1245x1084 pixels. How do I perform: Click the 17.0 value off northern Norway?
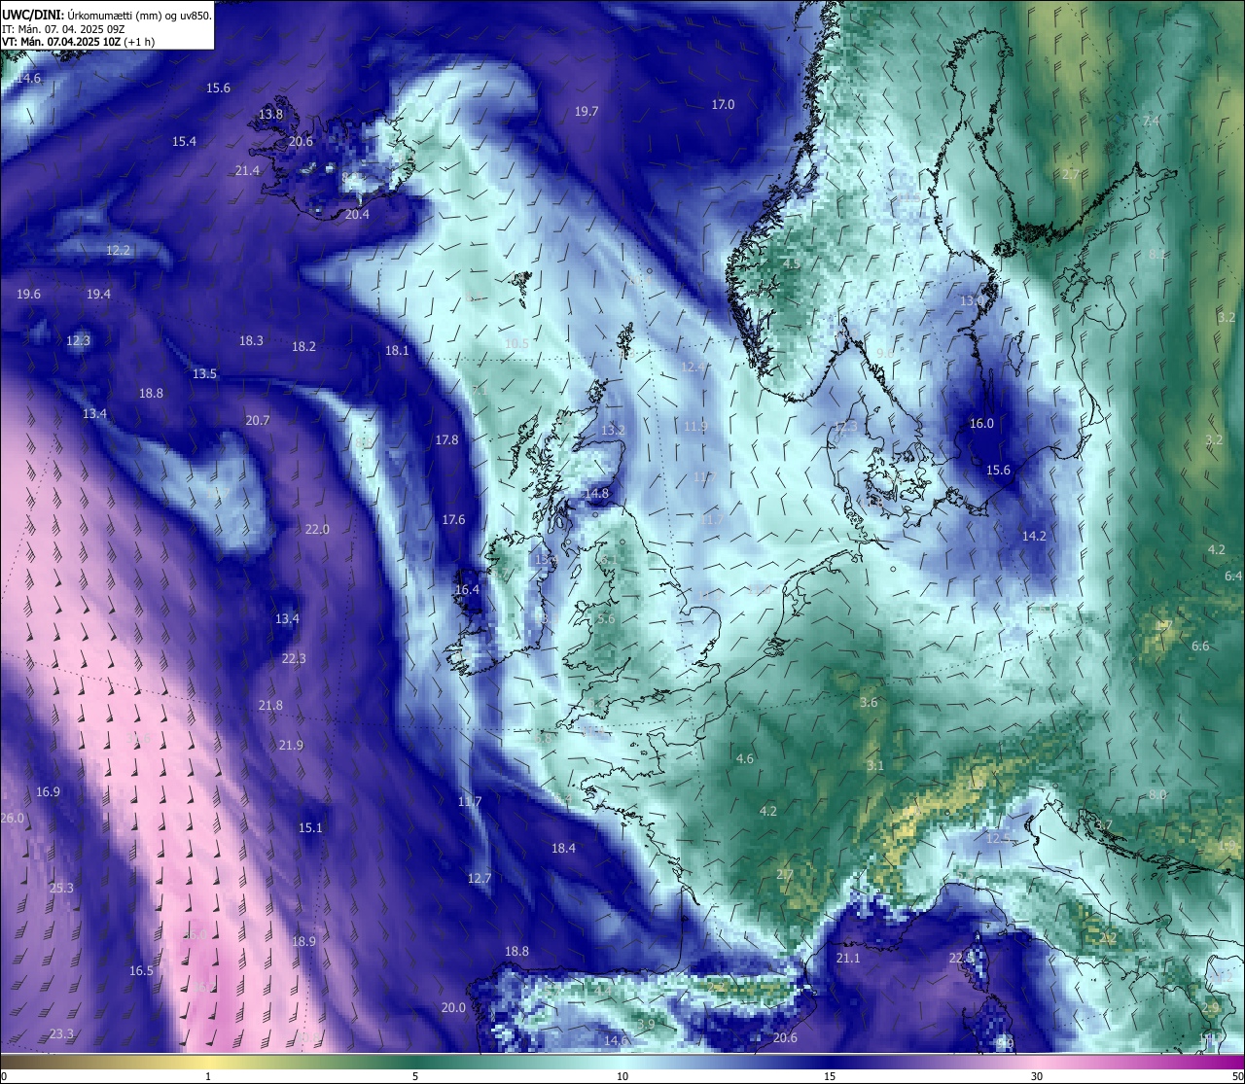723,105
